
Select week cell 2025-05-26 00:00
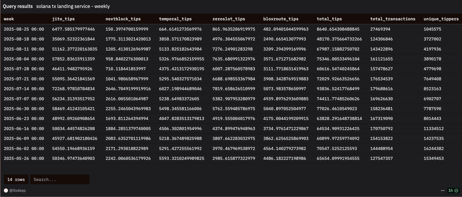24,159
